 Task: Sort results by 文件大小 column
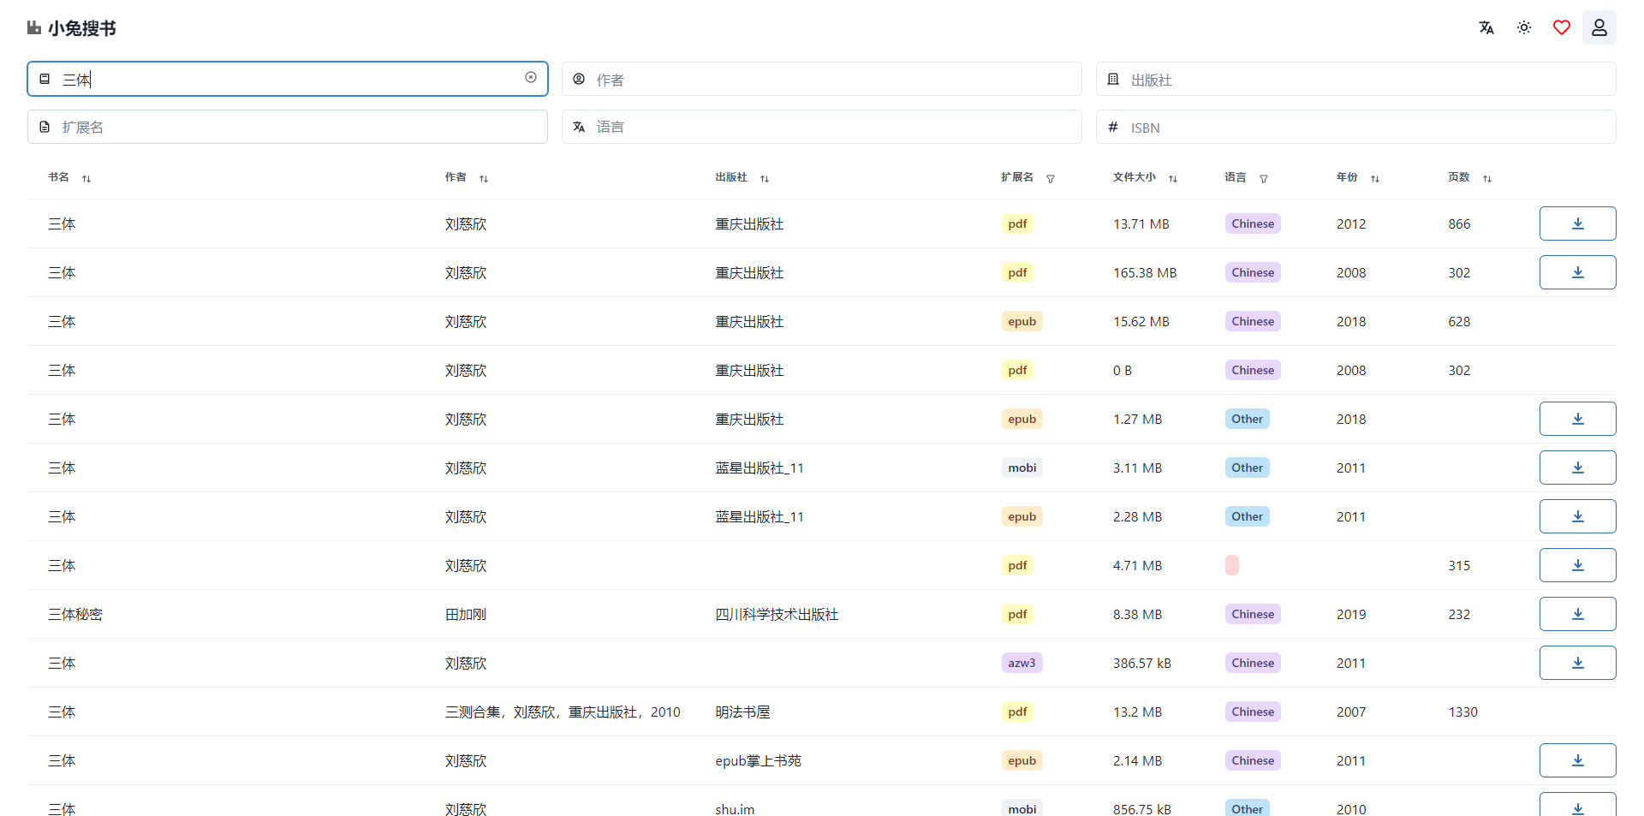[x=1173, y=178]
